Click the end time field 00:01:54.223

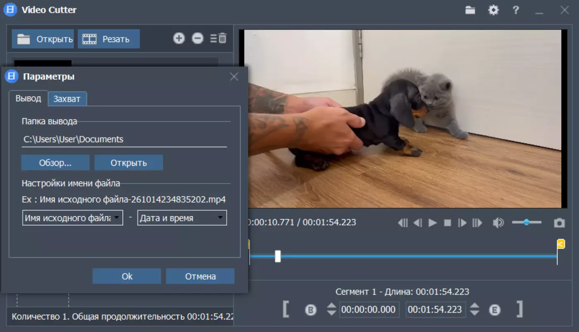point(436,310)
